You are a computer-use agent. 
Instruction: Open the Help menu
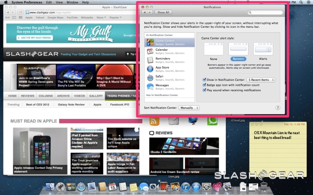tap(85, 2)
